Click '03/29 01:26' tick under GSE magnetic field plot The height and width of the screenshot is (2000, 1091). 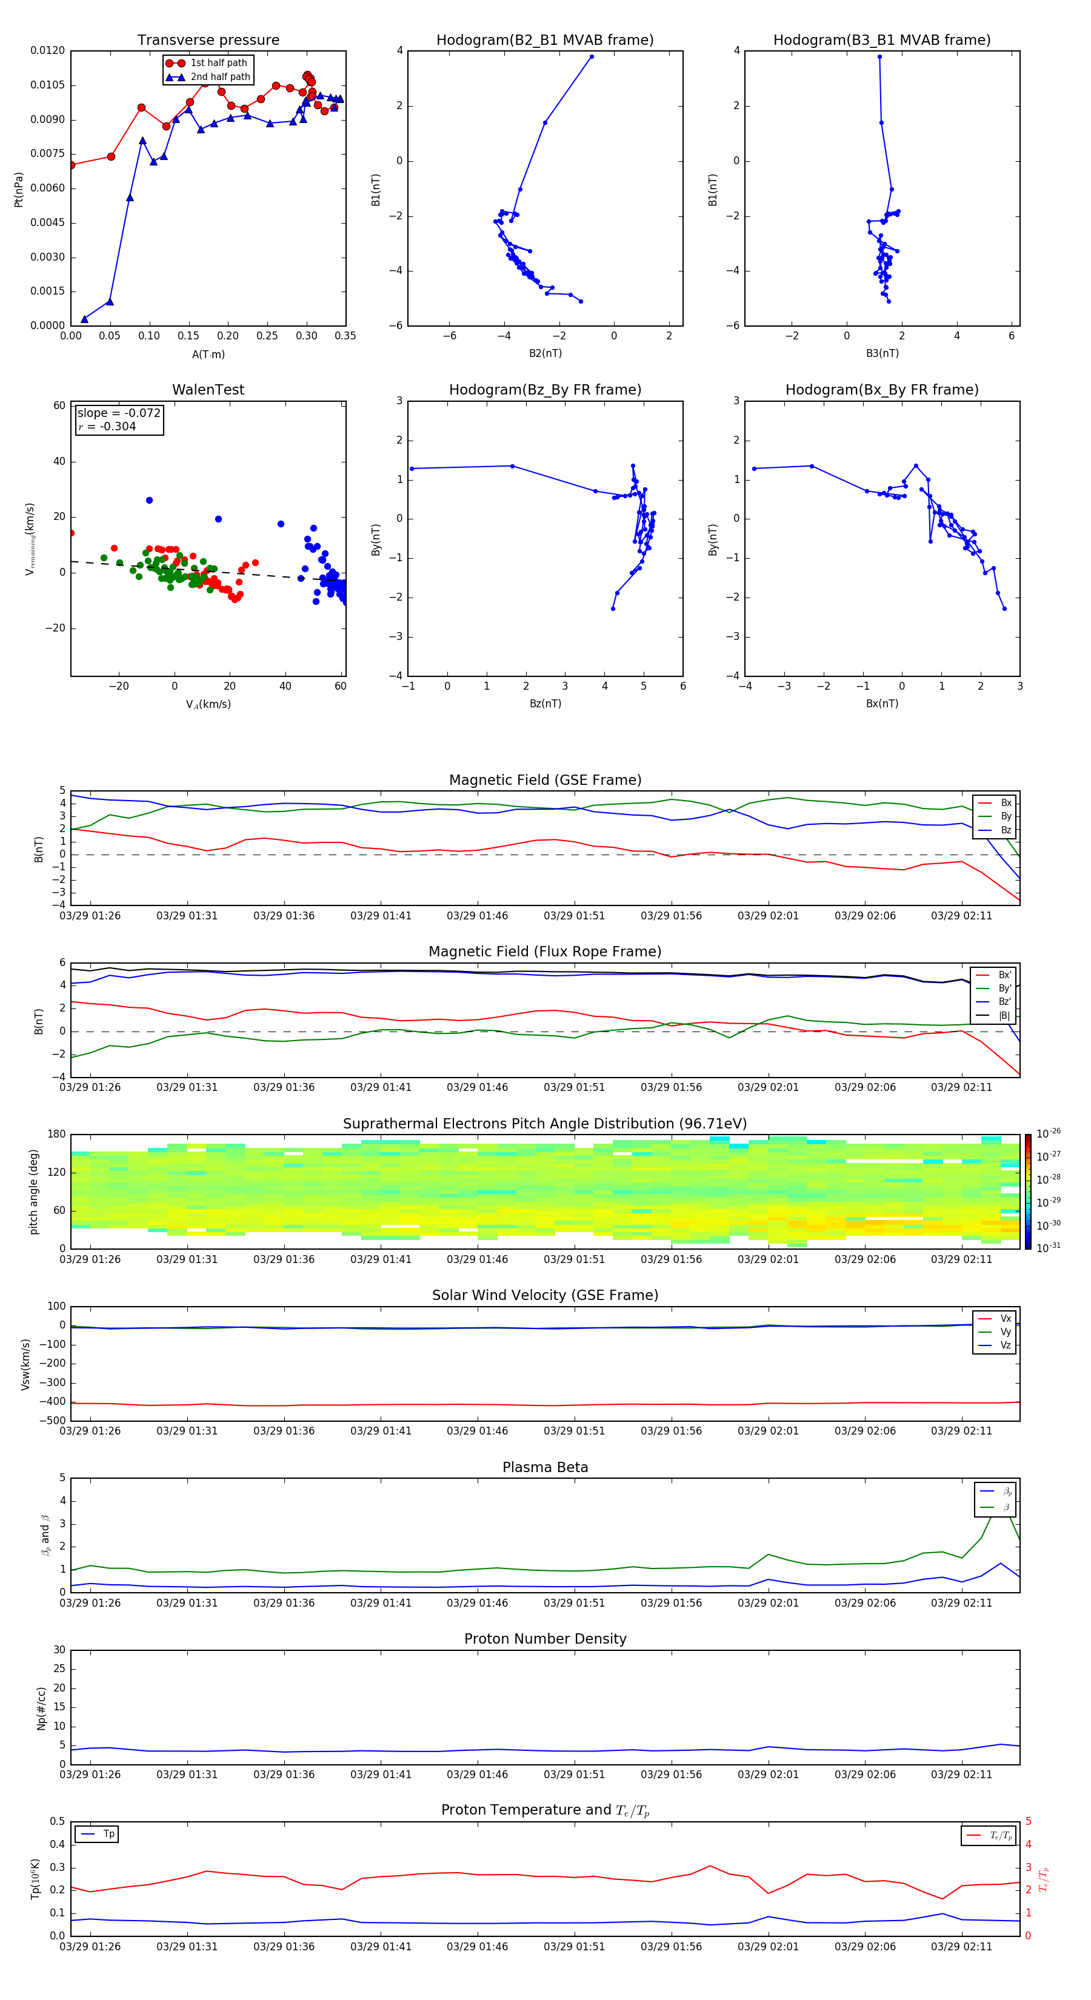[90, 915]
